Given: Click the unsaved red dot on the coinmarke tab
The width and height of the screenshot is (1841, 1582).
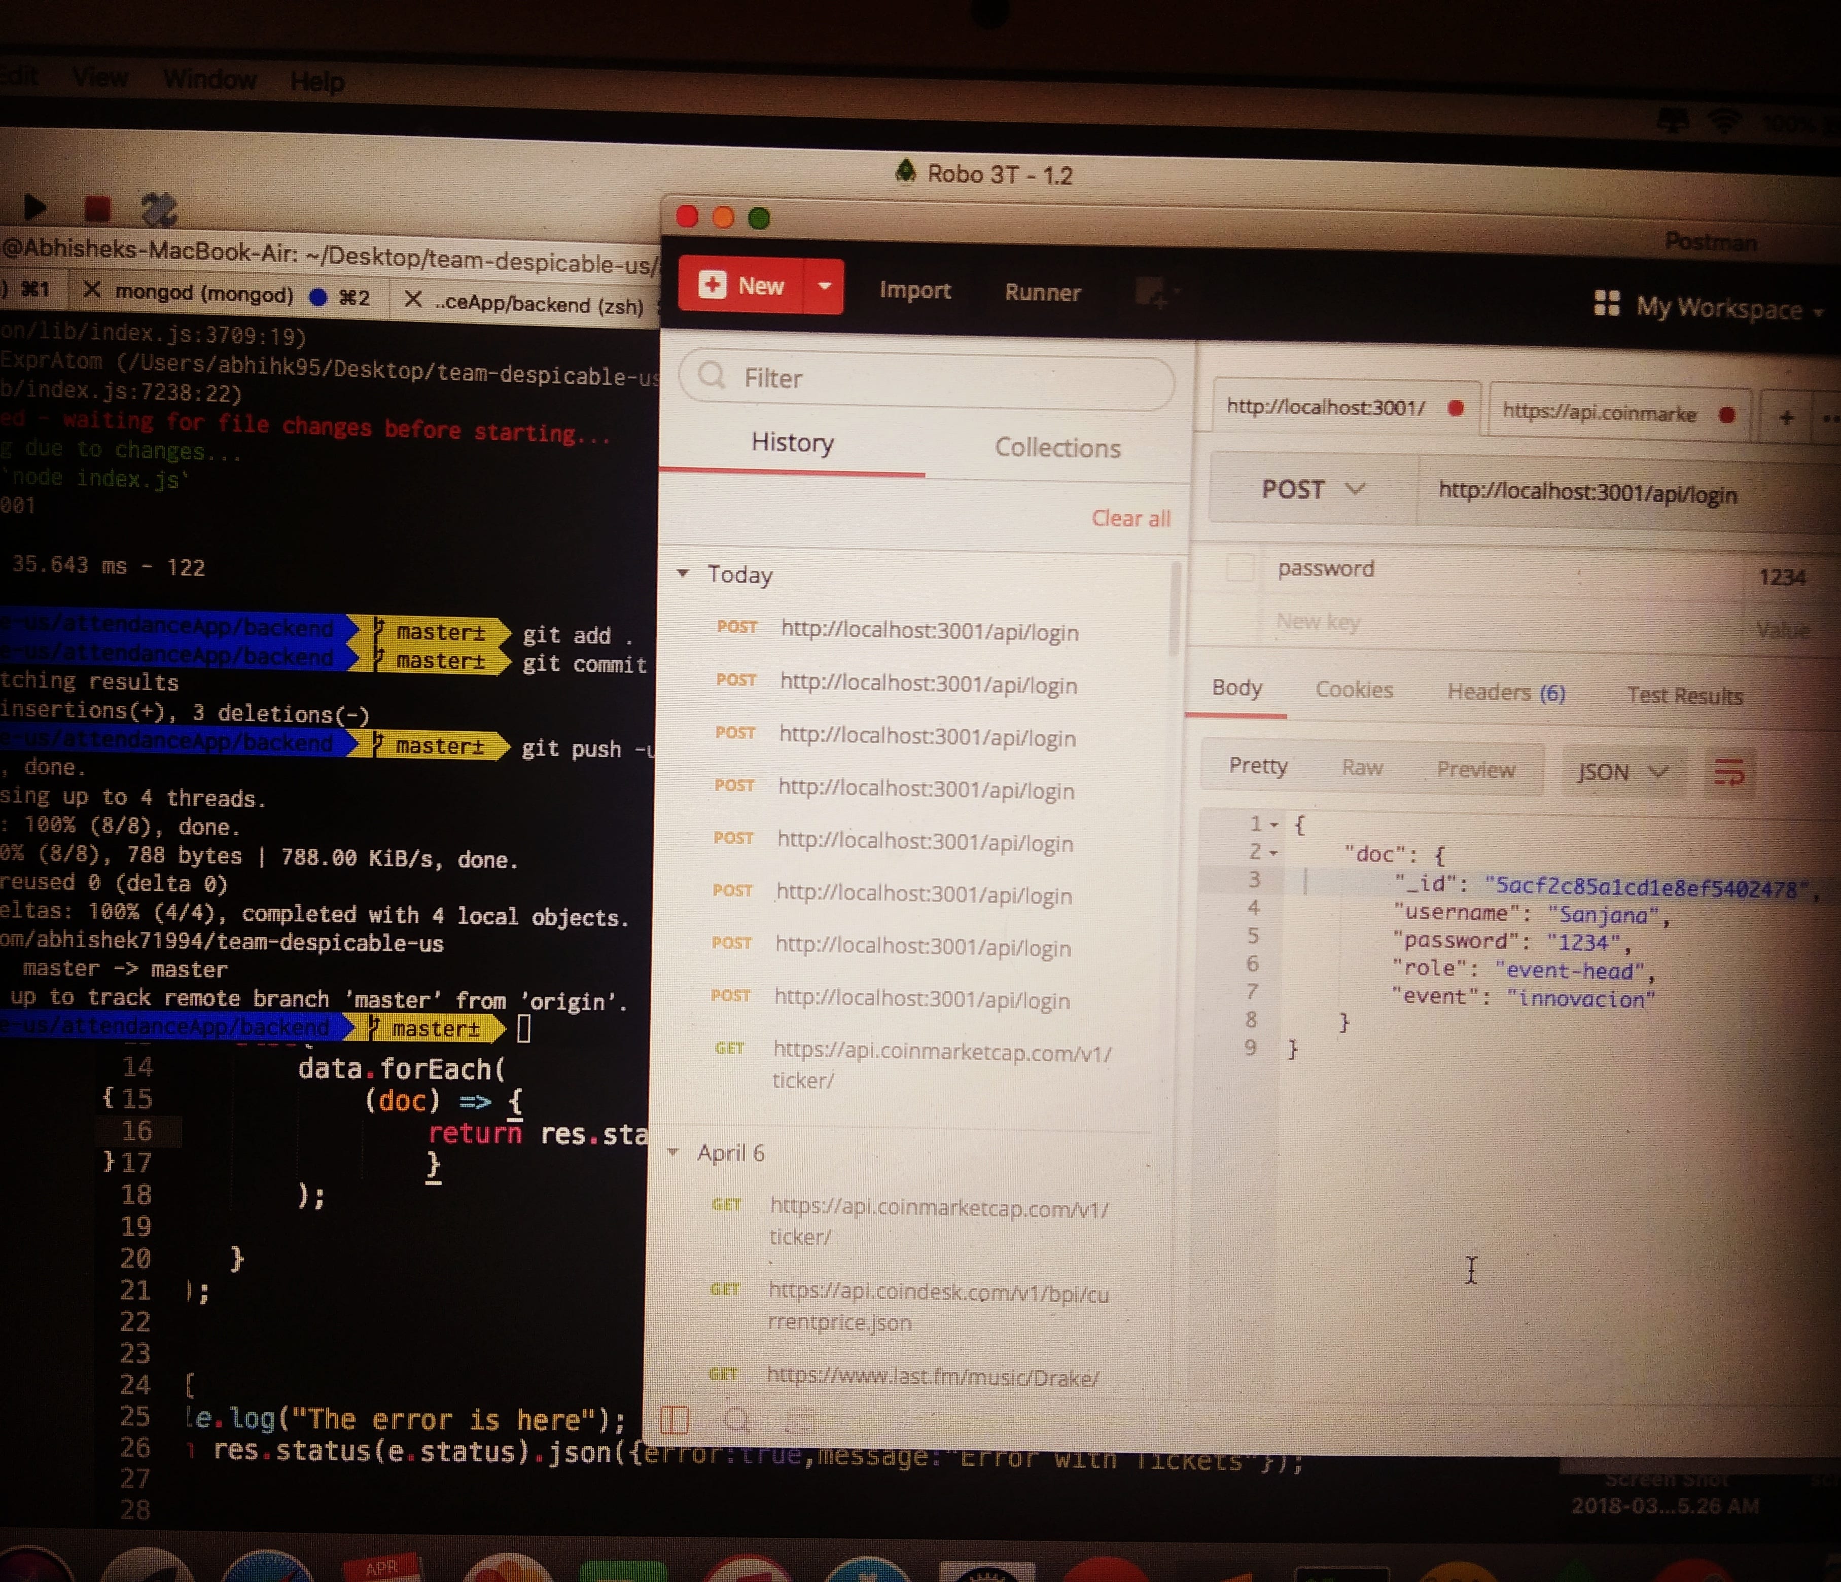Looking at the screenshot, I should tap(1726, 415).
